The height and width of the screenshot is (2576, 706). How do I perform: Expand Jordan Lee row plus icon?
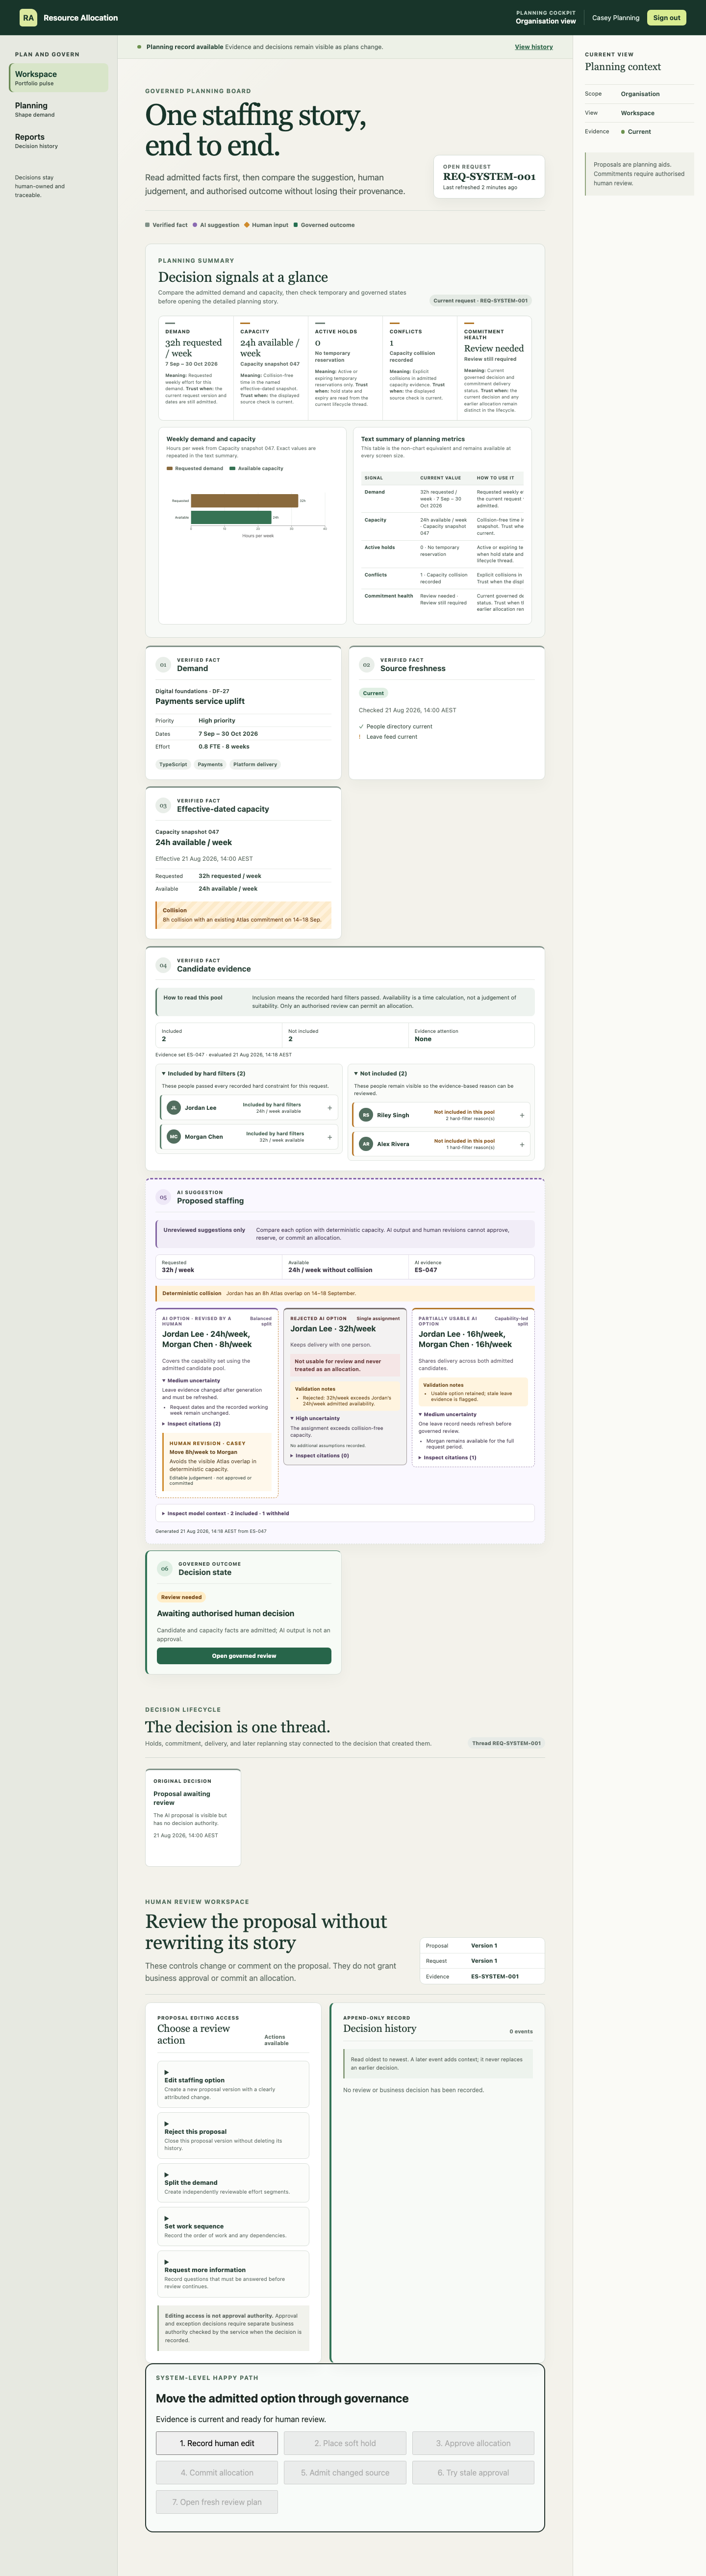(x=330, y=1108)
